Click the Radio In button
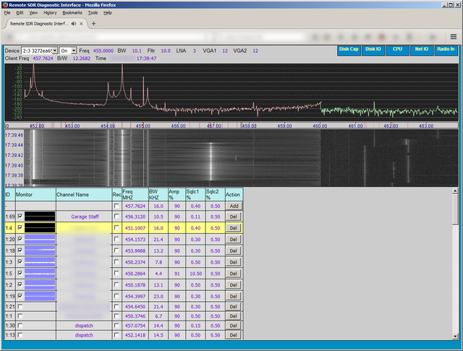Viewport: 463px width, 351px height. tap(446, 50)
